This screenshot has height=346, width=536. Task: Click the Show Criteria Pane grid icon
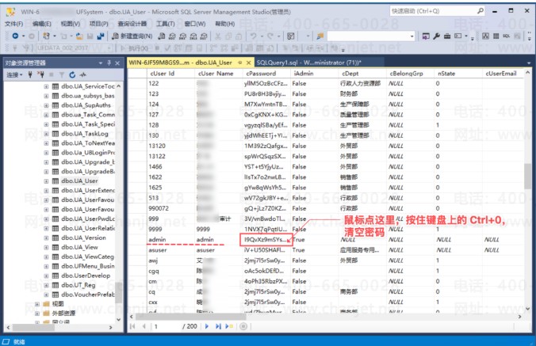[x=496, y=36]
